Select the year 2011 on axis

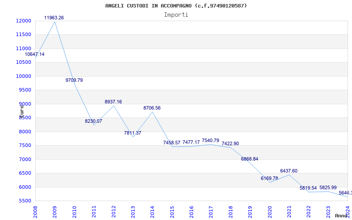click(94, 212)
